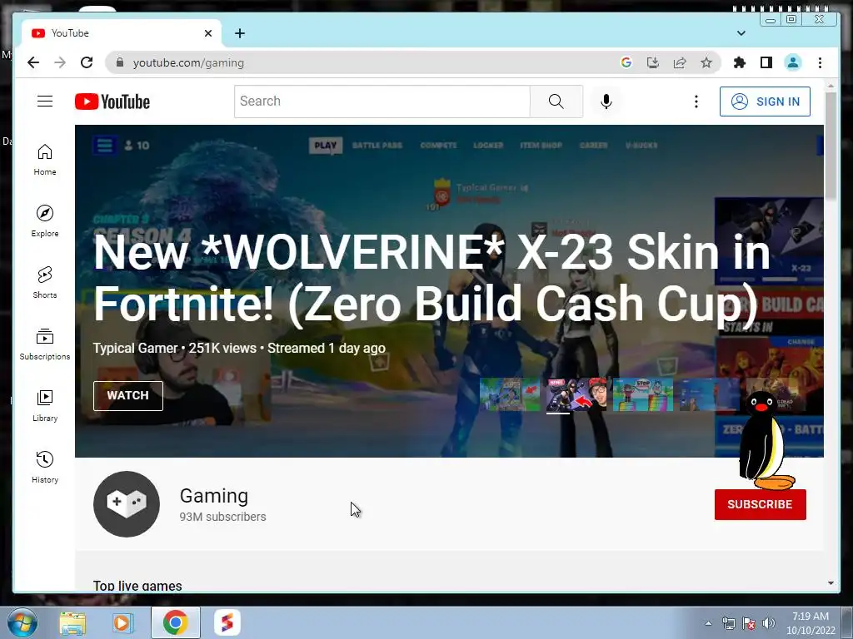853x639 pixels.
Task: Open Chrome three-dot menu
Action: [820, 62]
